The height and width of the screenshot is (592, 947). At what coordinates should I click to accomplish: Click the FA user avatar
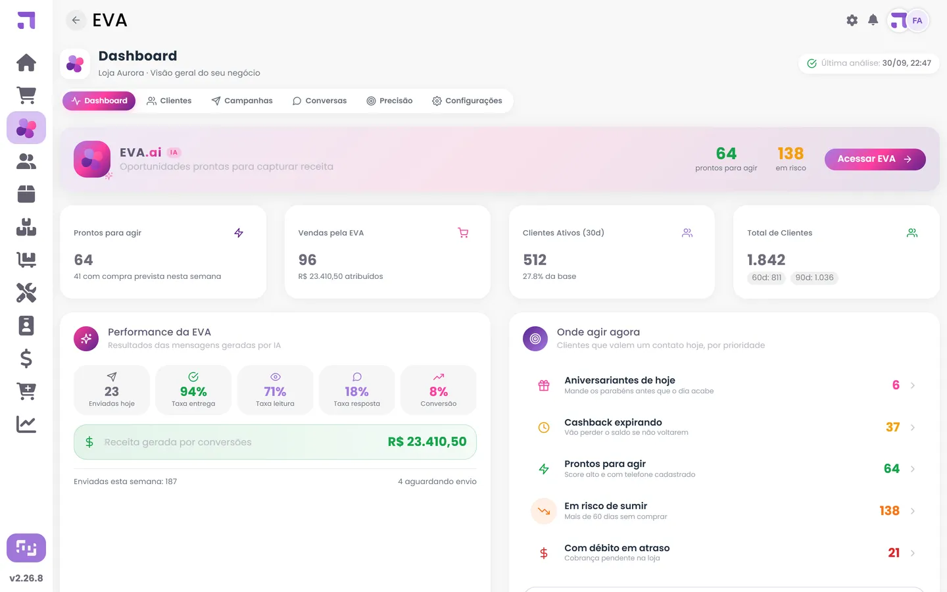click(x=917, y=20)
